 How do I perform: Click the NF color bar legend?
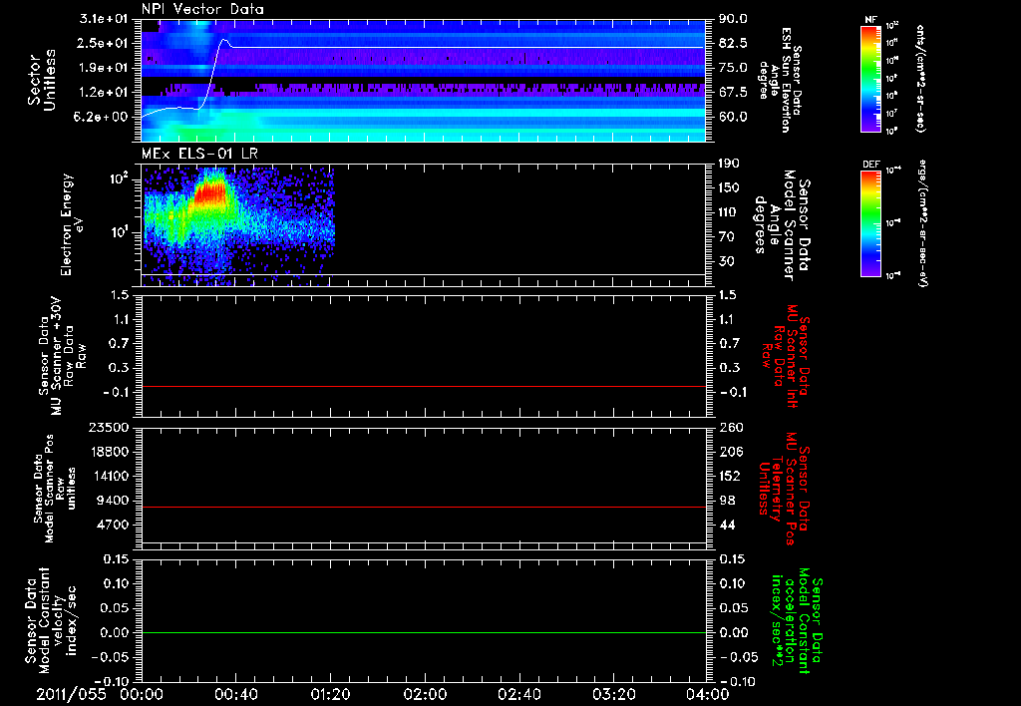871,79
